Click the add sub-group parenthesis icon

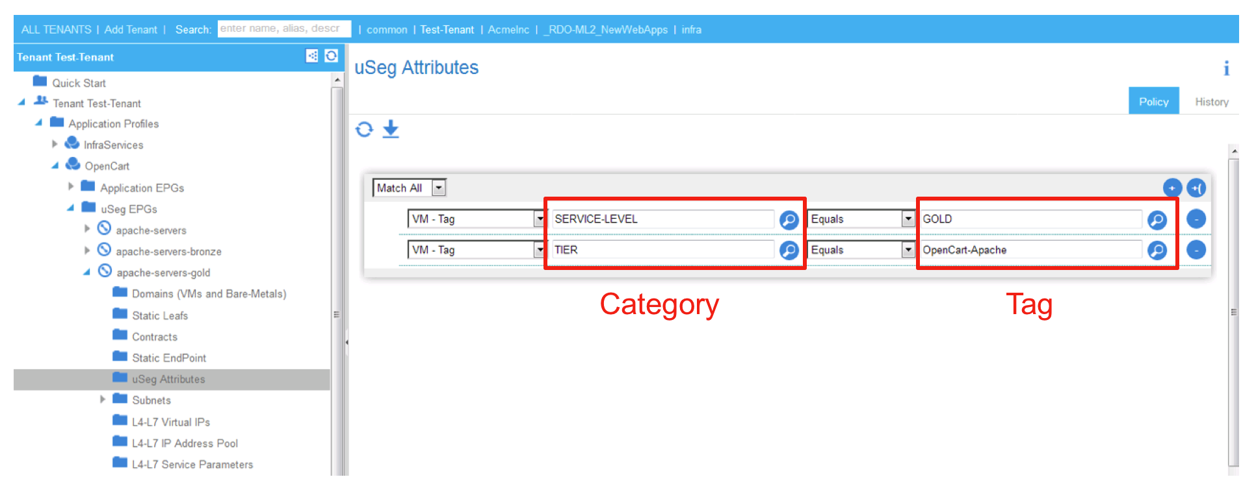pos(1196,188)
